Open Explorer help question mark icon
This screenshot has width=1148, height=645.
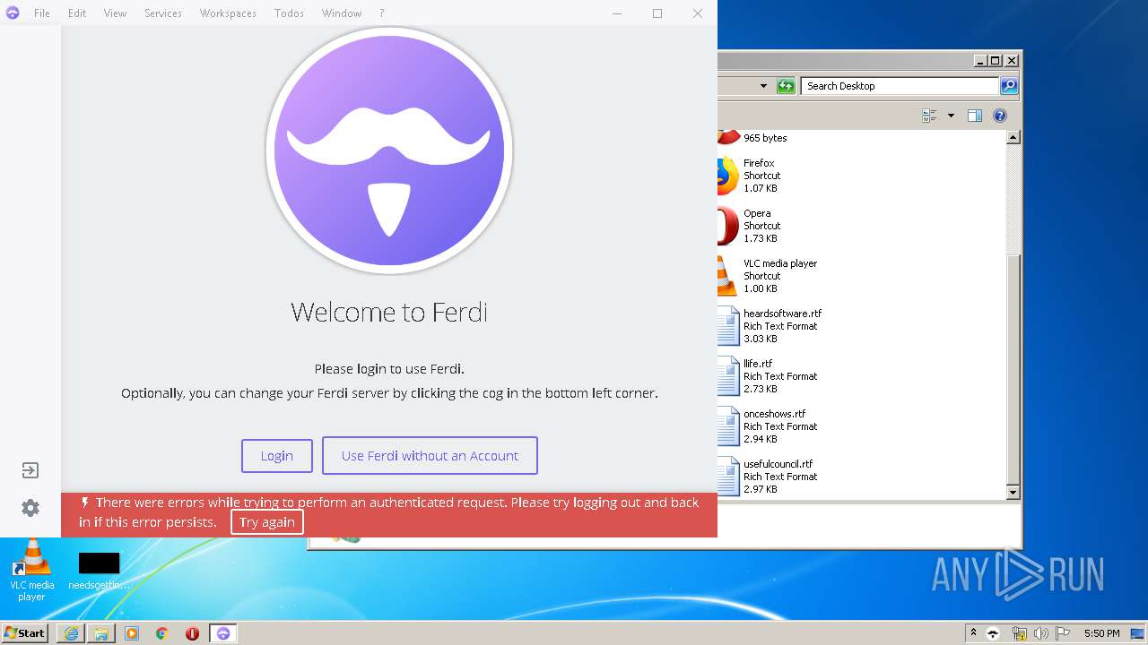[1000, 116]
